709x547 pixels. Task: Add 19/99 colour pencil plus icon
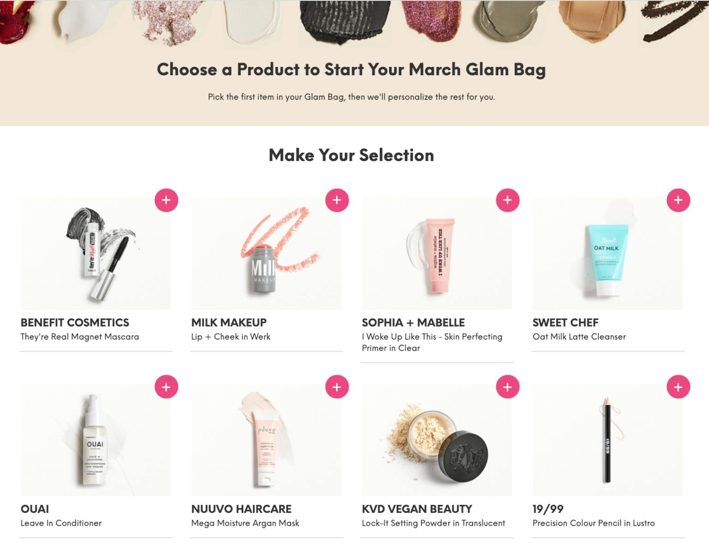pyautogui.click(x=678, y=387)
